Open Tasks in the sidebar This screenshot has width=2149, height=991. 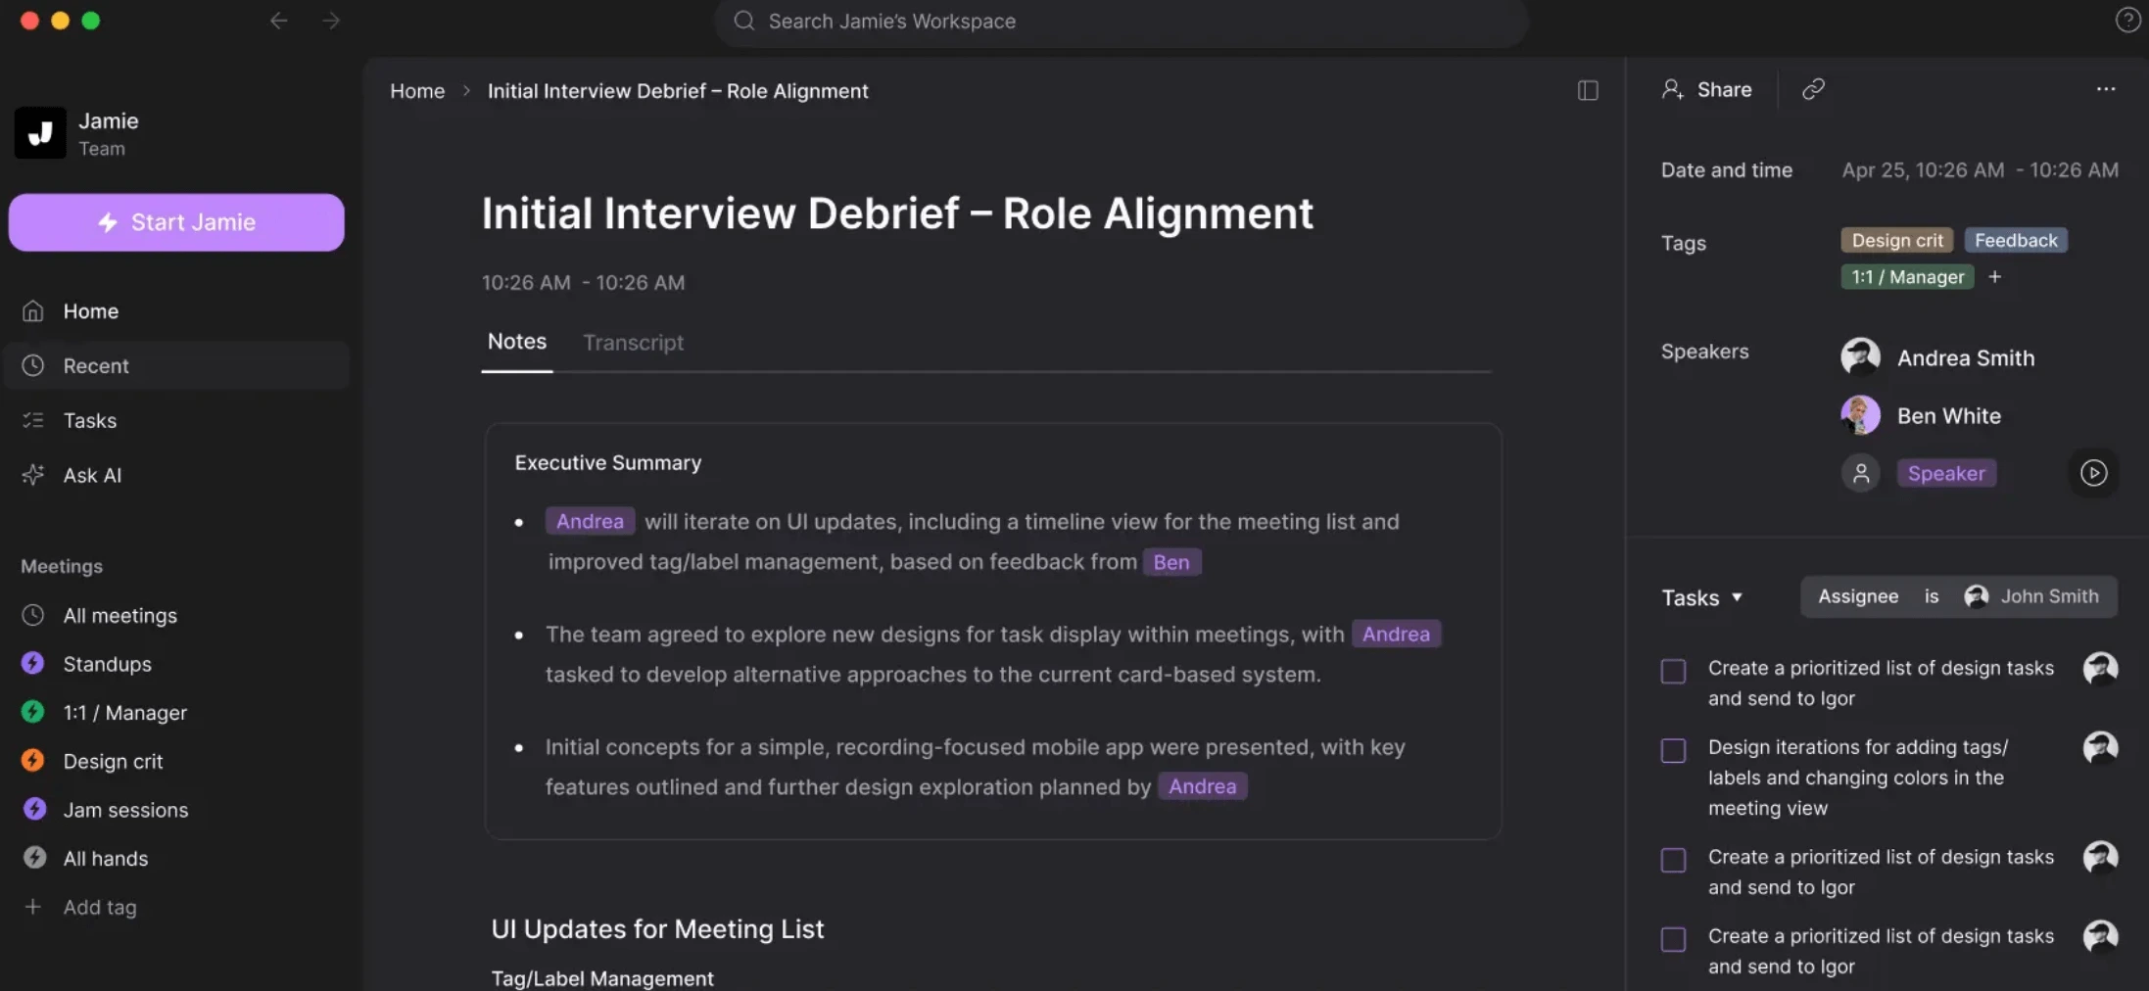point(176,420)
